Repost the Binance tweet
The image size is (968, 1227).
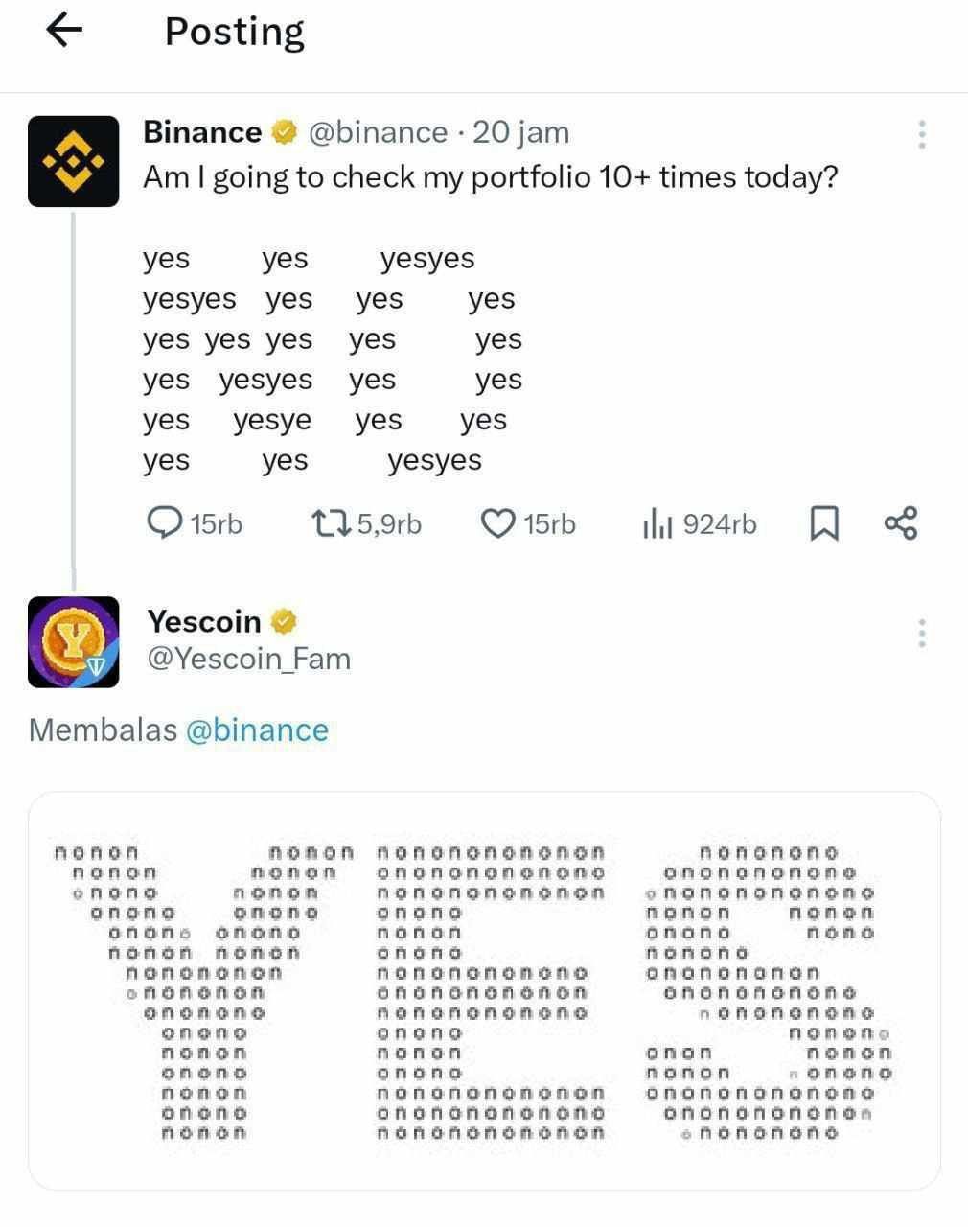[332, 523]
